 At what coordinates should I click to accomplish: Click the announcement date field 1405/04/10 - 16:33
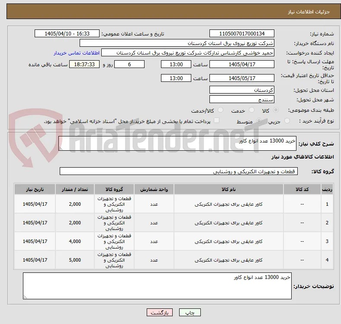pos(67,33)
